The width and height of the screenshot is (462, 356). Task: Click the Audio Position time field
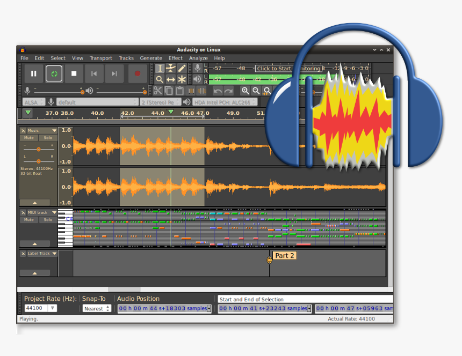tap(164, 308)
